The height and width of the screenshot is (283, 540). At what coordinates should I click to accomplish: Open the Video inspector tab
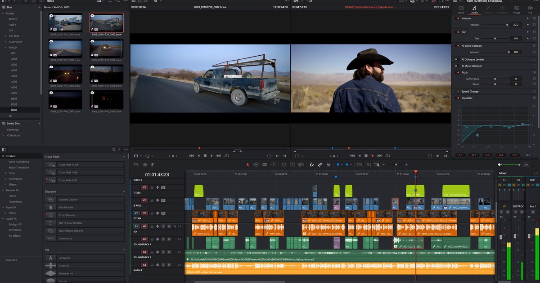coord(461,10)
